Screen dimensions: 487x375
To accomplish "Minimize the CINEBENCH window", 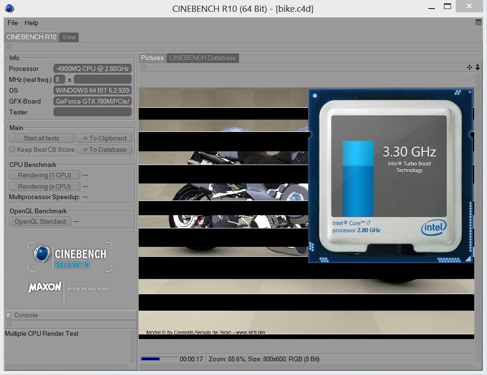I will coord(432,8).
